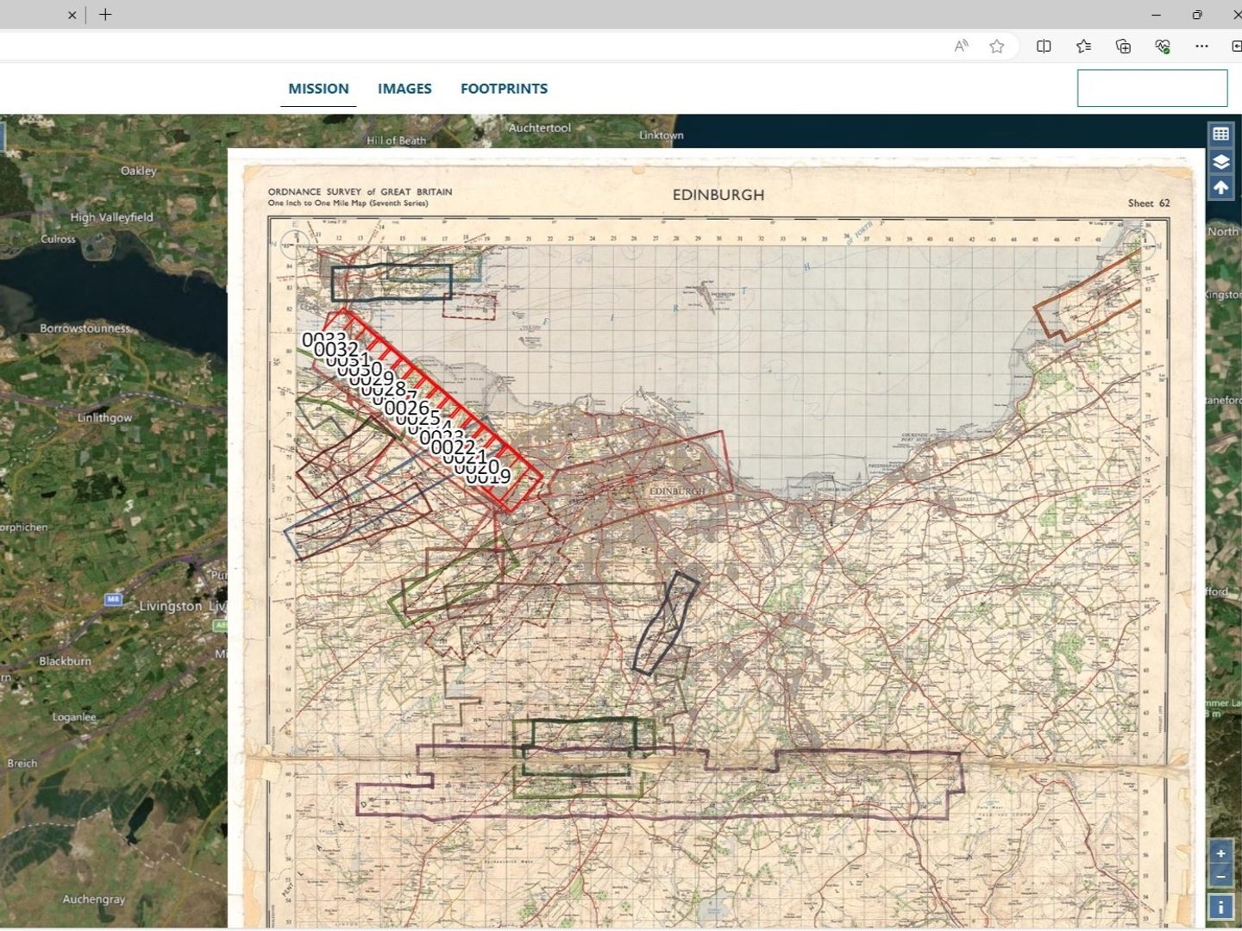Viewport: 1242px width, 931px height.
Task: Open the map layers switcher icon
Action: (x=1220, y=161)
